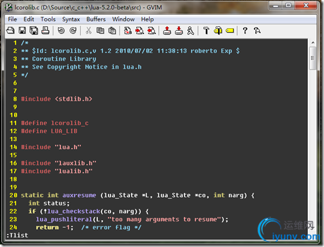Screen dimensions: 324x247
Task: Close the GVIM window
Action: [306, 5]
